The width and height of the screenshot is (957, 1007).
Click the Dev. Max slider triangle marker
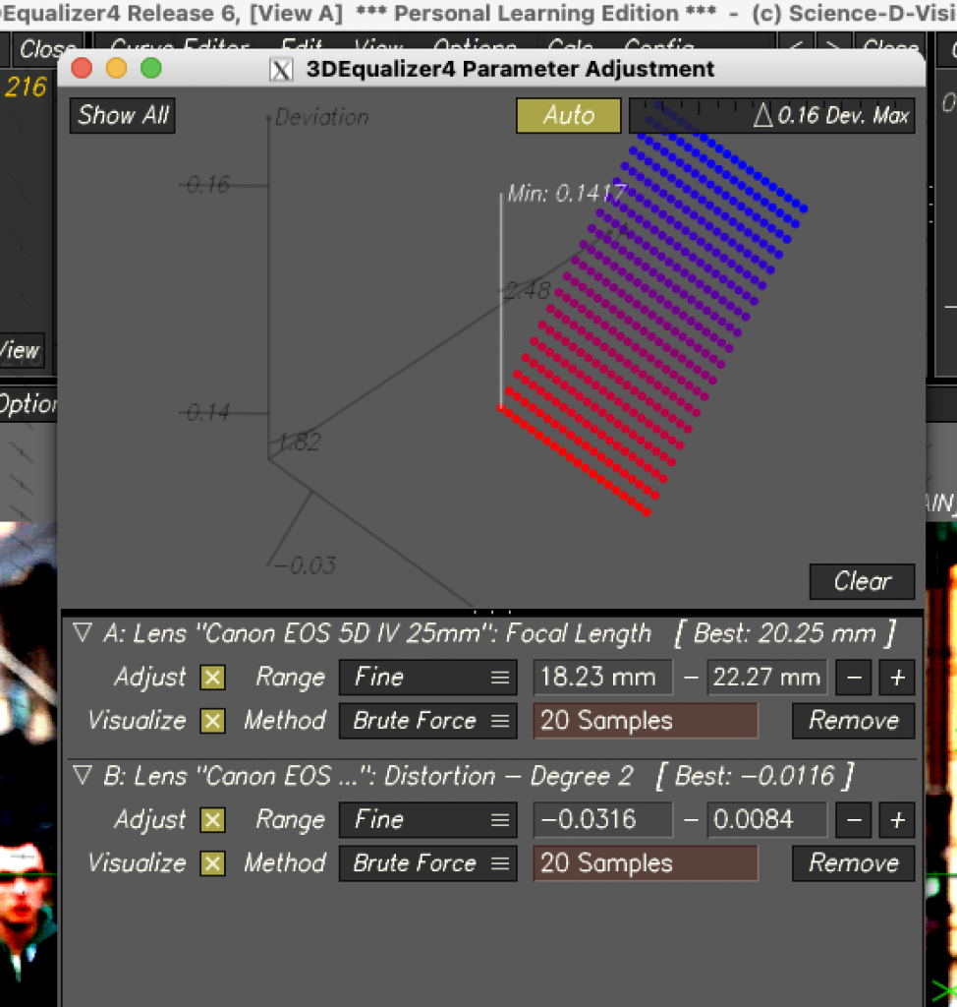[762, 116]
